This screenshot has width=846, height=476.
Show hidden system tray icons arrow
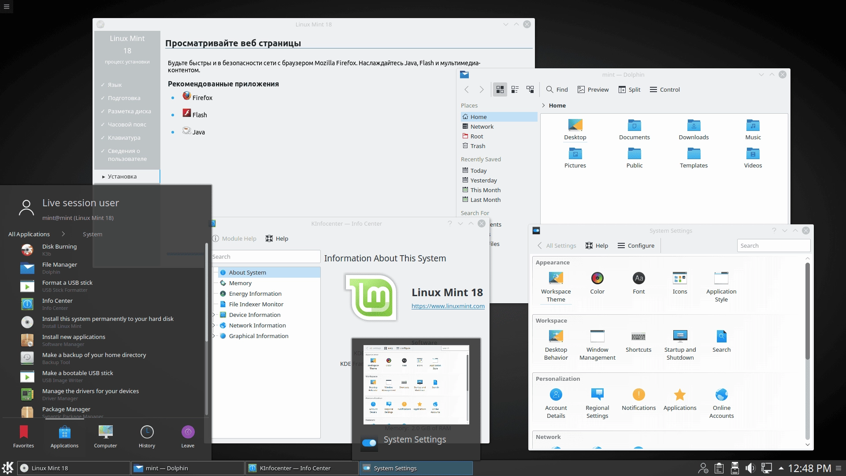(781, 468)
